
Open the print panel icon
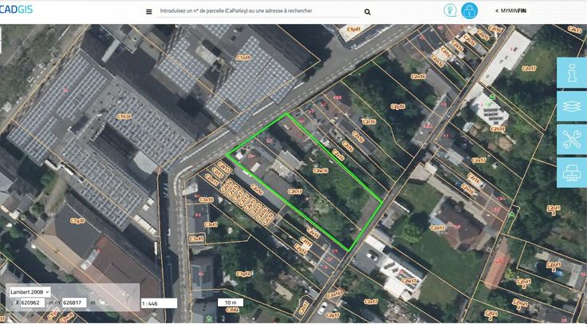coord(571,172)
